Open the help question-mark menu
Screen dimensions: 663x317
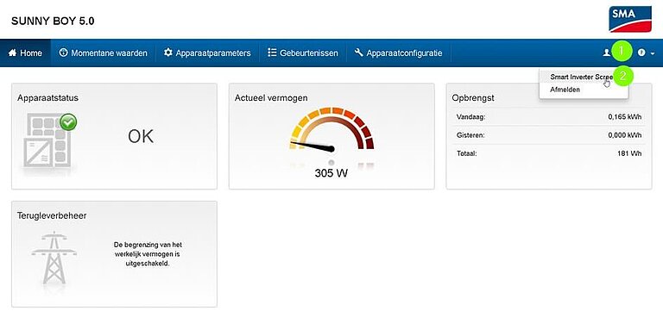coord(646,53)
